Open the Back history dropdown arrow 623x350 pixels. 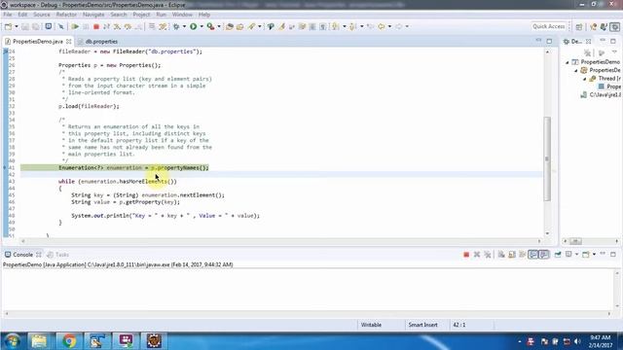click(389, 26)
